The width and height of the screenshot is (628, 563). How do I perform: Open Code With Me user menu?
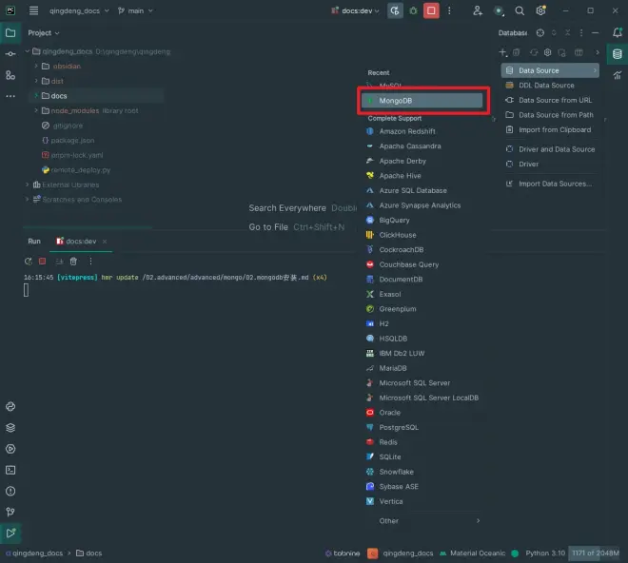pyautogui.click(x=477, y=10)
